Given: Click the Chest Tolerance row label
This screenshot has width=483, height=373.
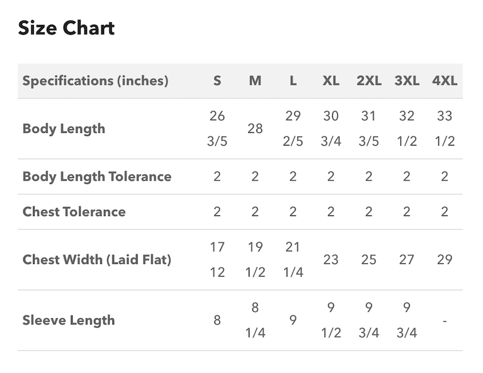Looking at the screenshot, I should point(74,212).
